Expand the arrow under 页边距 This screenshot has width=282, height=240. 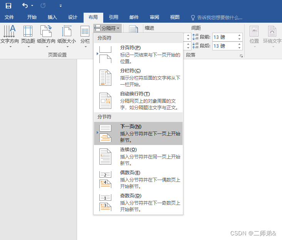coord(29,47)
